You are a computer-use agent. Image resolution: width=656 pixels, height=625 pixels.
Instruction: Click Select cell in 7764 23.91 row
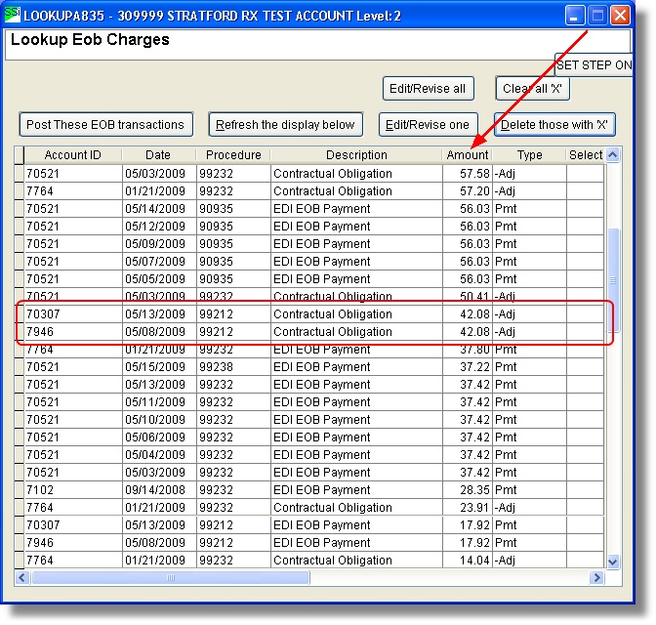(x=586, y=508)
